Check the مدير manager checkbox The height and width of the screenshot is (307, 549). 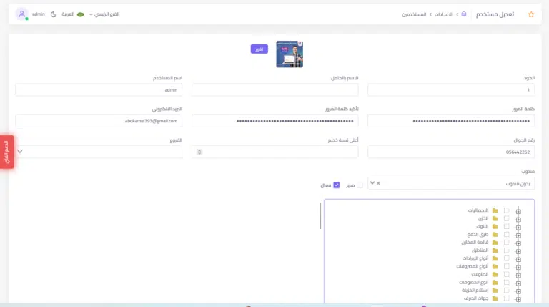pyautogui.click(x=360, y=185)
